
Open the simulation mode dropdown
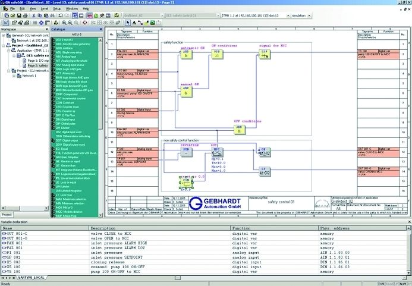pos(309,15)
